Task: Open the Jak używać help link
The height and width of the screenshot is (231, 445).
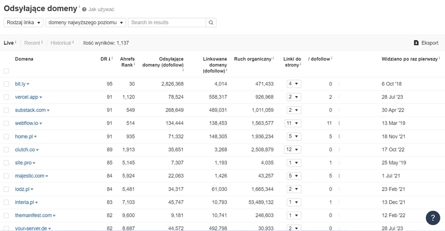Action: pos(101,10)
